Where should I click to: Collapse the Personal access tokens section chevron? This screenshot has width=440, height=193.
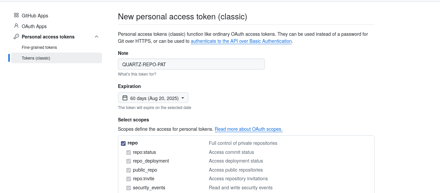[97, 36]
